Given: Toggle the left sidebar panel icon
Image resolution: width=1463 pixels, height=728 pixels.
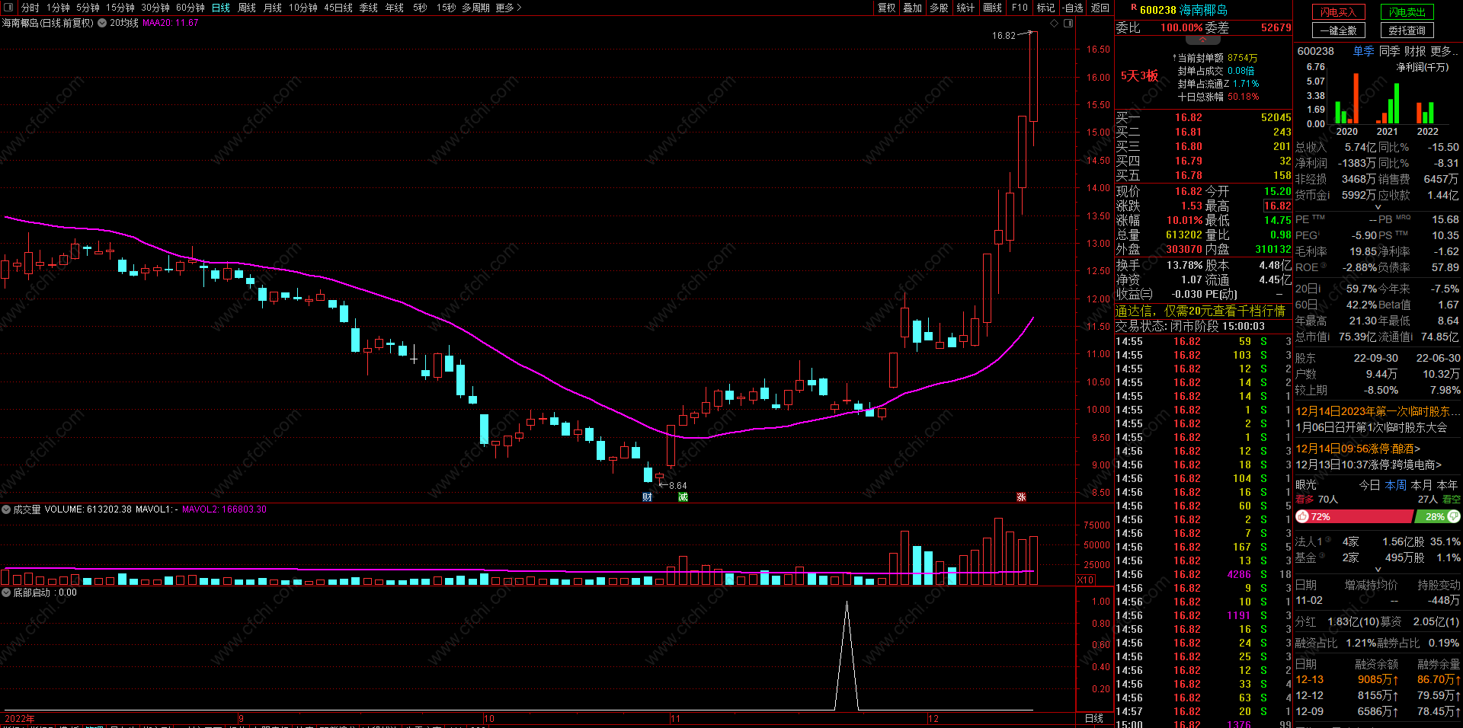Looking at the screenshot, I should (x=9, y=8).
